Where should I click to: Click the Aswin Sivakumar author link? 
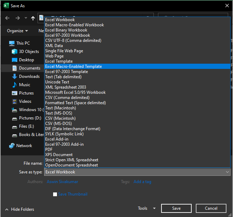[x=63, y=182]
